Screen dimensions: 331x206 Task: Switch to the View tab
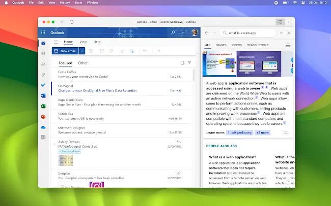coord(83,42)
